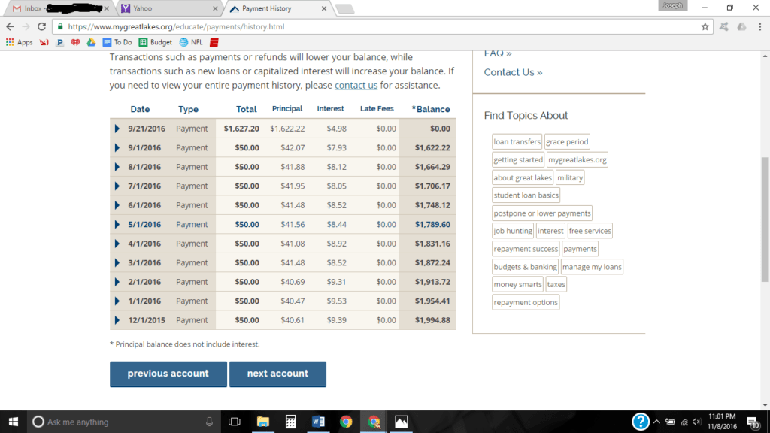Viewport: 770px width, 433px height.
Task: Open the Google Drive bookmark
Action: (x=92, y=42)
